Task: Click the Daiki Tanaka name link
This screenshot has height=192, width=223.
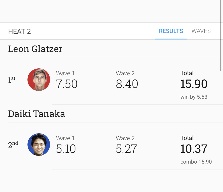Action: (x=36, y=114)
